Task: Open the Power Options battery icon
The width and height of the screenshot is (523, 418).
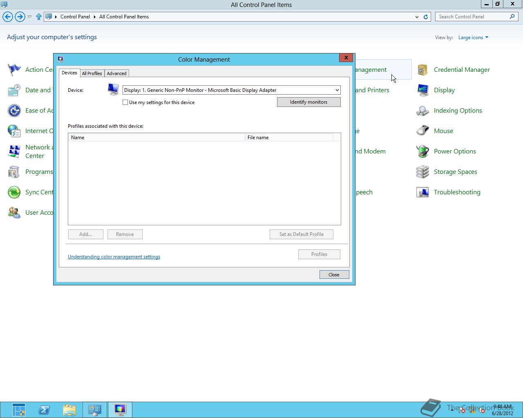Action: click(x=422, y=151)
